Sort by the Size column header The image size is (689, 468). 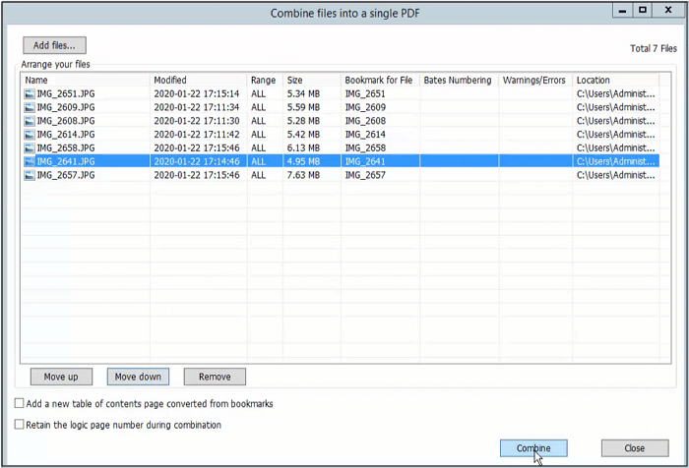click(312, 80)
